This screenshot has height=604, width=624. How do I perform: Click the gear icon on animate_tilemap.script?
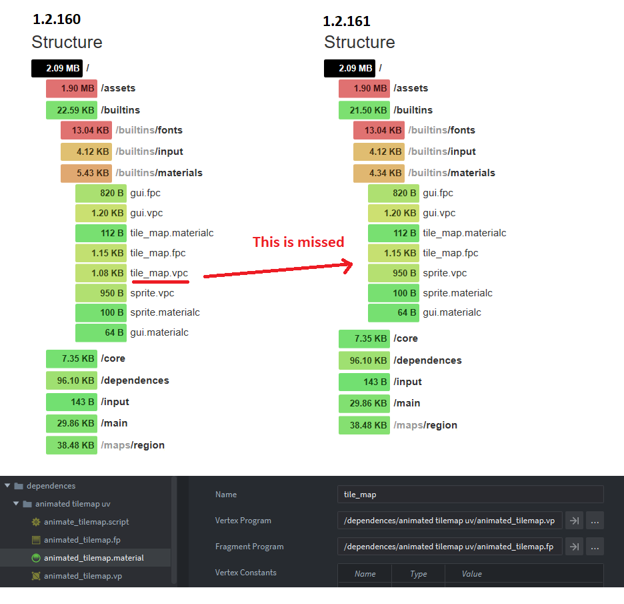coord(35,522)
